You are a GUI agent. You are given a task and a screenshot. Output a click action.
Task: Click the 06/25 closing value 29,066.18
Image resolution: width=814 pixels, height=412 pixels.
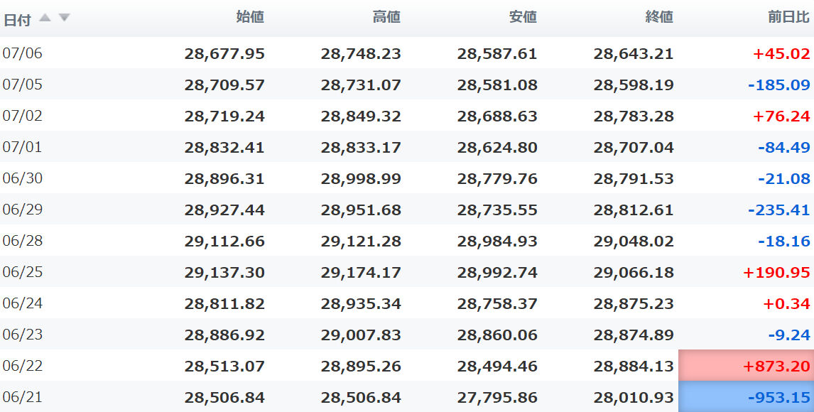point(634,273)
